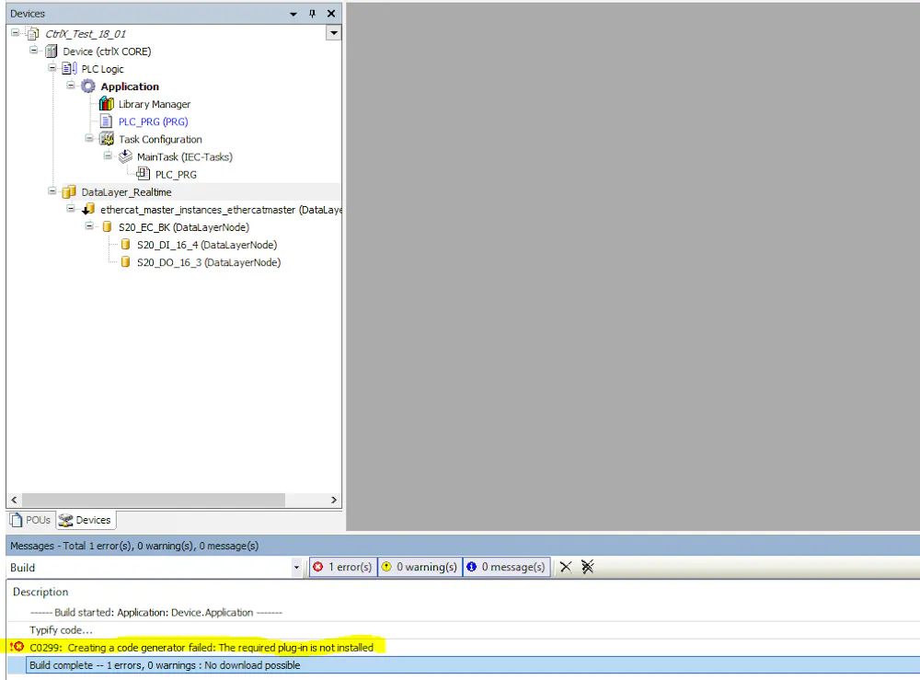Select the Application tree item
920x680 pixels.
130,86
